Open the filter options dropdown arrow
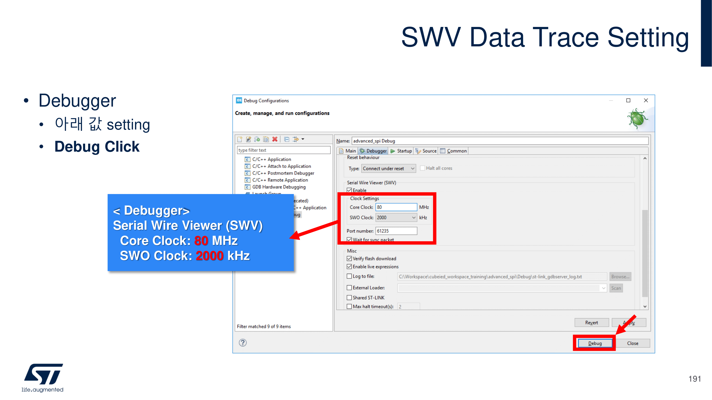 [x=303, y=139]
